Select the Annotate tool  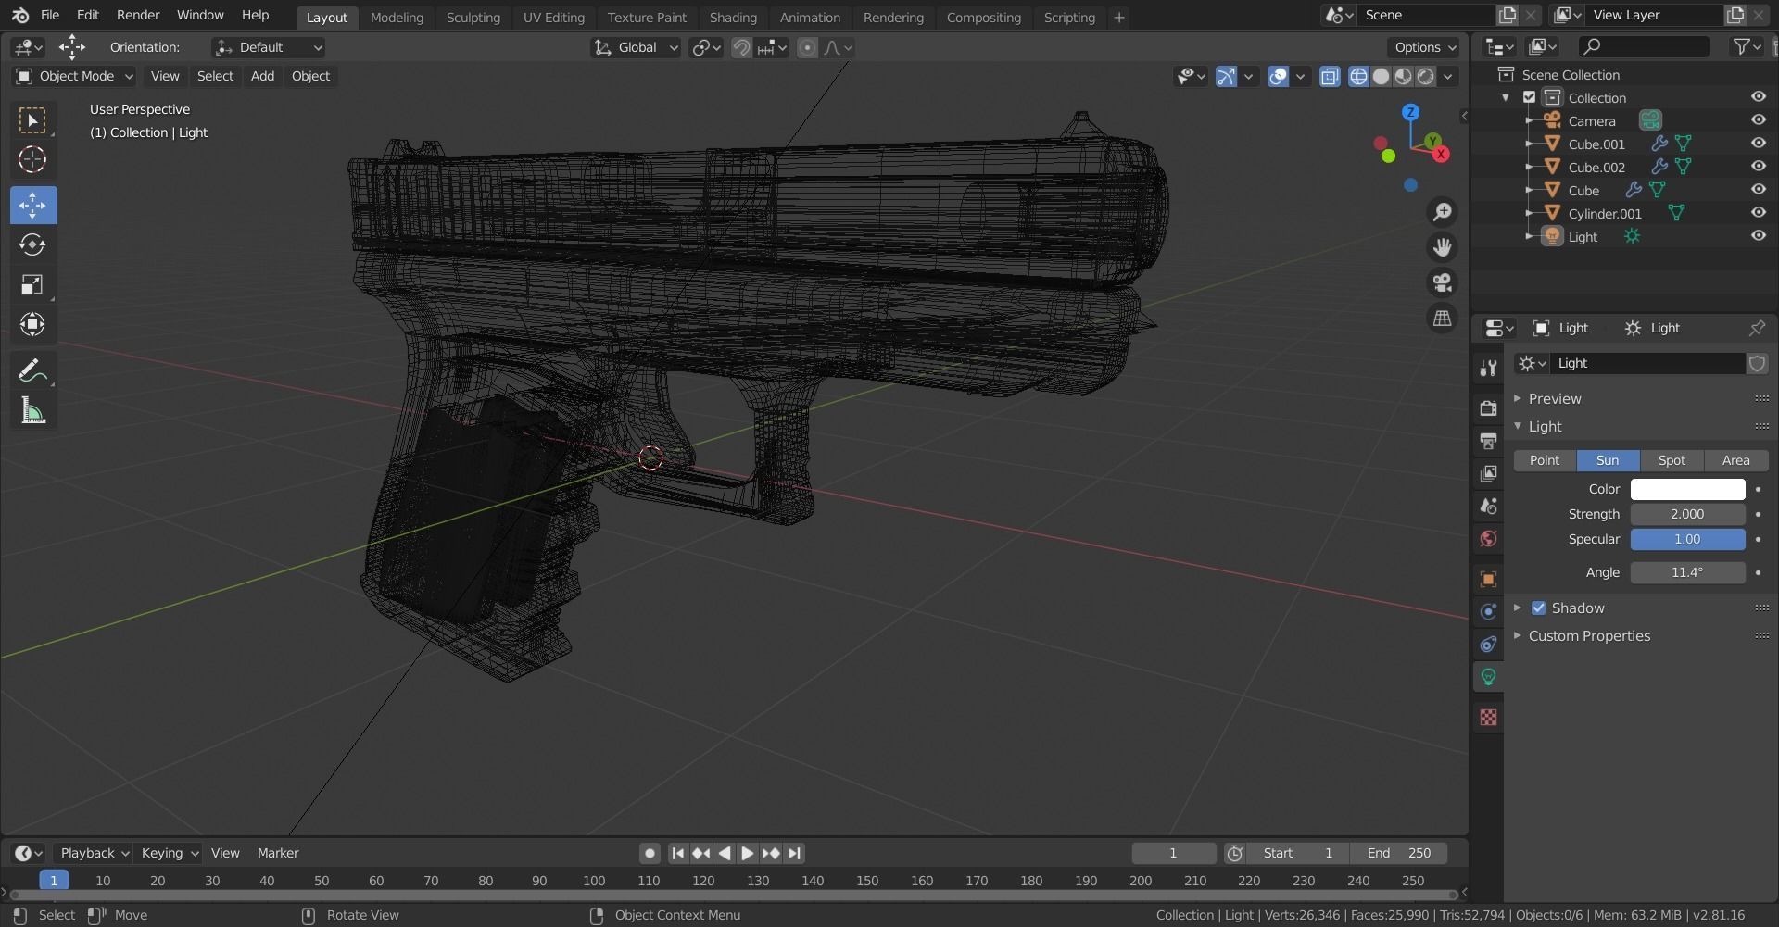[x=32, y=370]
